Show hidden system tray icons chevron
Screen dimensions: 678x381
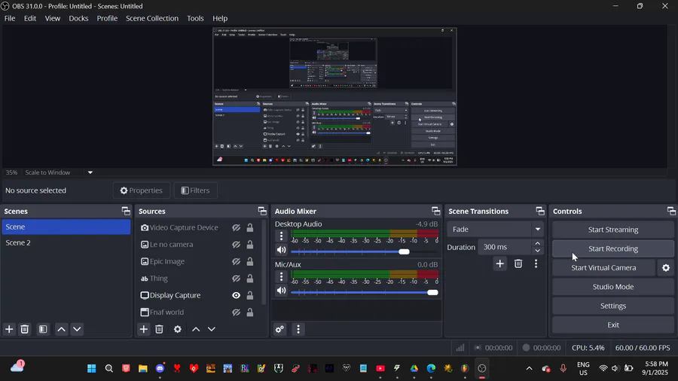[x=530, y=368]
